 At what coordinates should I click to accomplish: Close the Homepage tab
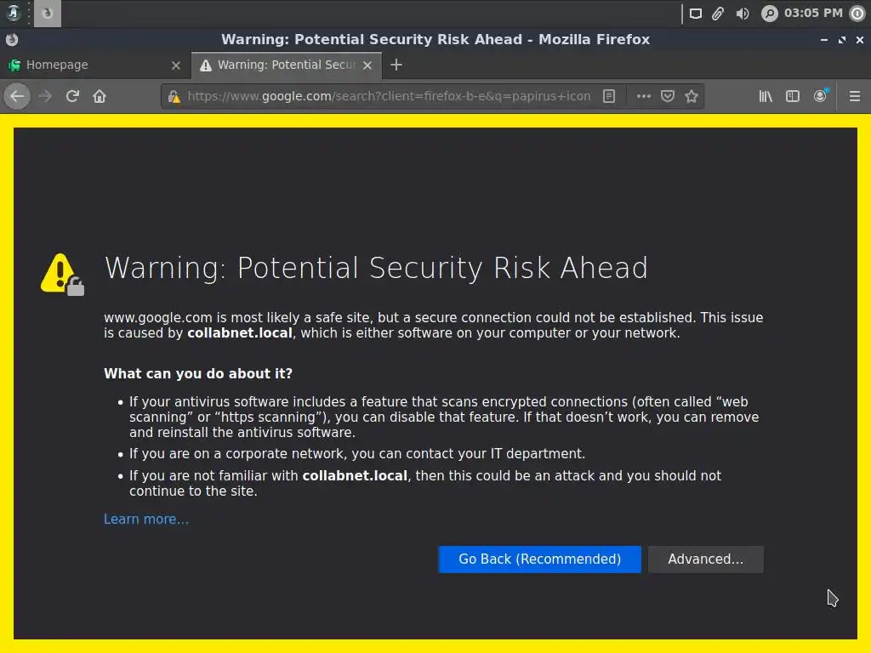[x=176, y=65]
